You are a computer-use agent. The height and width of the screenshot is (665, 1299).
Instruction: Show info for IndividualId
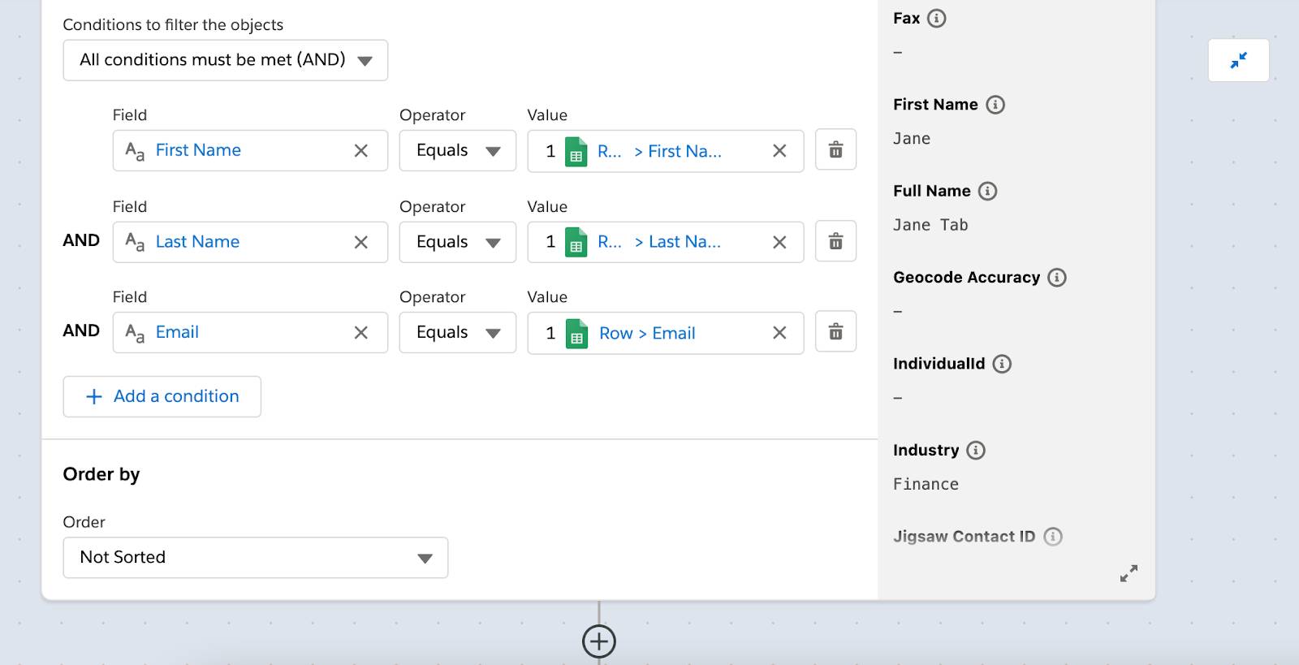click(x=1002, y=364)
